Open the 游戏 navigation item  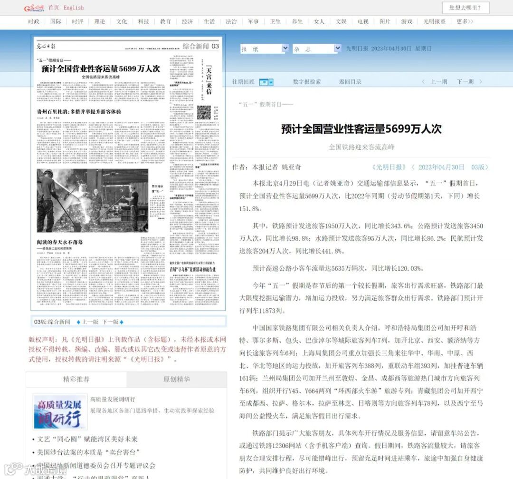tap(407, 21)
